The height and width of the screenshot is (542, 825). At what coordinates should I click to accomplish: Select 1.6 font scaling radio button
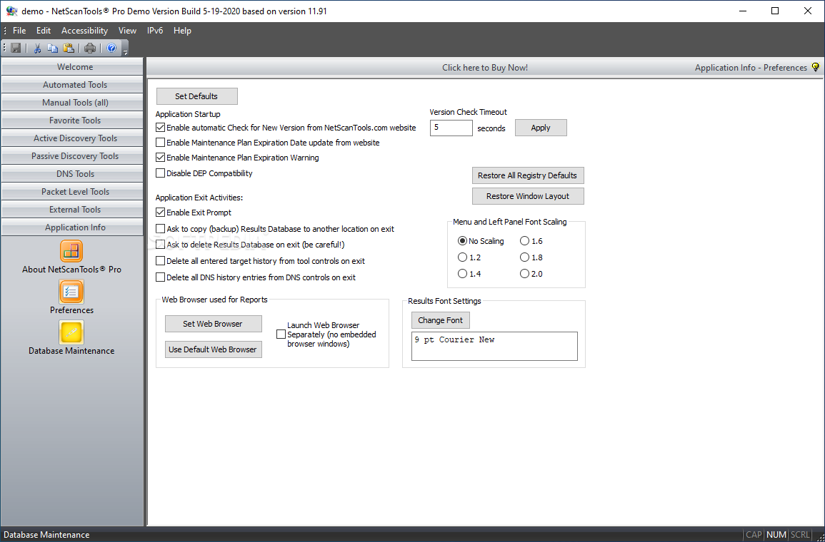(524, 241)
